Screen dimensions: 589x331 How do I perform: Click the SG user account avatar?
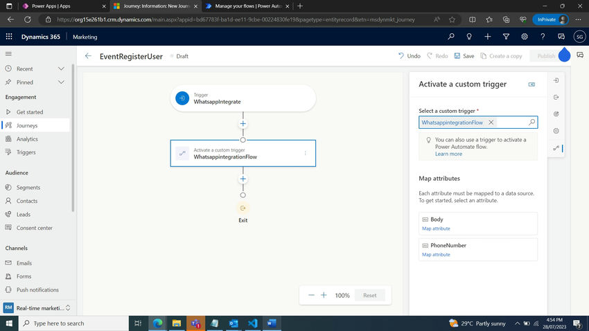pos(579,37)
